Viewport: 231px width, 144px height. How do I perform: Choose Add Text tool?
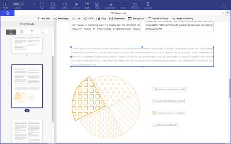(x=43, y=18)
